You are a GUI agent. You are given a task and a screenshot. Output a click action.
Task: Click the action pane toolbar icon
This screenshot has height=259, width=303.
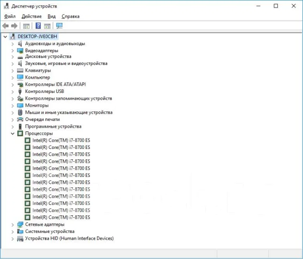47,26
